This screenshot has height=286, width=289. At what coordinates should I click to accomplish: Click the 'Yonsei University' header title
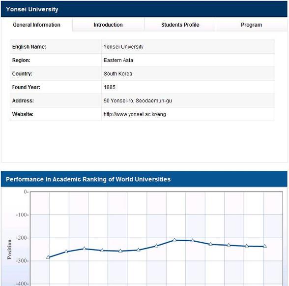click(x=32, y=9)
